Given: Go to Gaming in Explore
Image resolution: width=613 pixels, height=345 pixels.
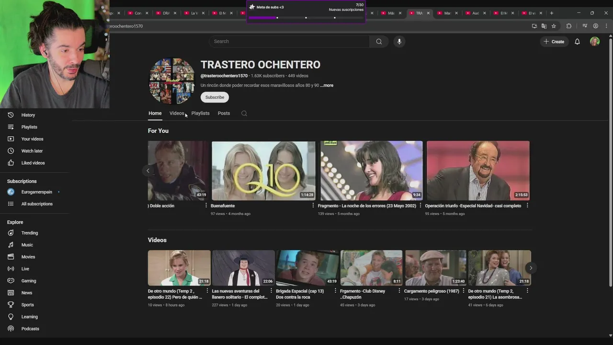Looking at the screenshot, I should (28, 281).
